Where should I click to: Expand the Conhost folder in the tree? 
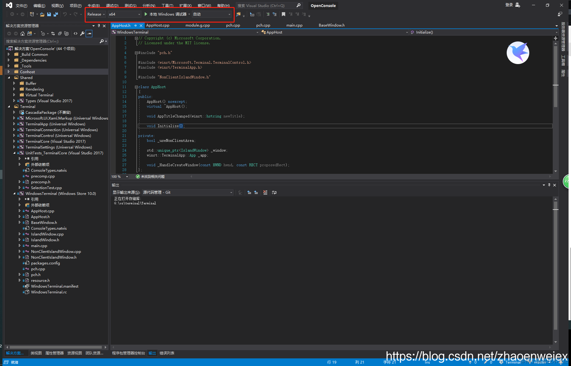pyautogui.click(x=9, y=72)
